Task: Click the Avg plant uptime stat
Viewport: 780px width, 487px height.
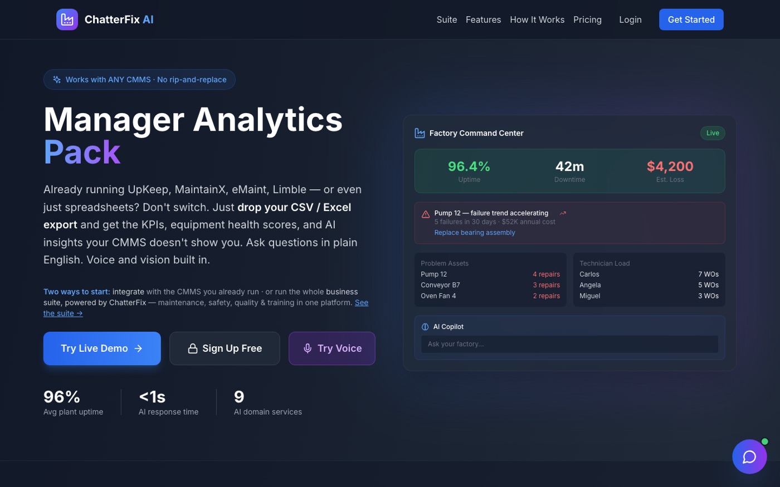Action: 74,403
